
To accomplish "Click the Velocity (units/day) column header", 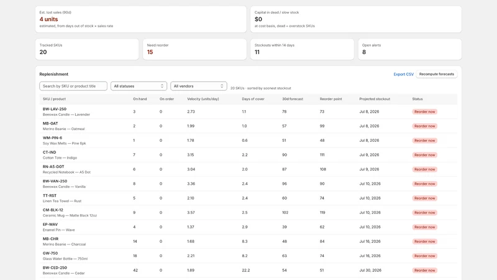I will pyautogui.click(x=203, y=99).
